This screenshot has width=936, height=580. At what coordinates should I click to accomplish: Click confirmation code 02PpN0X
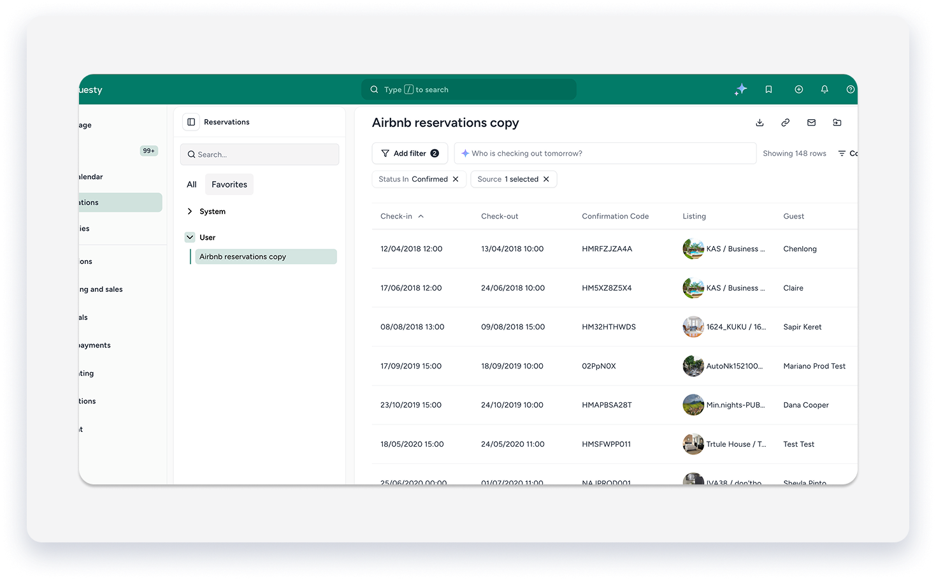(x=599, y=366)
